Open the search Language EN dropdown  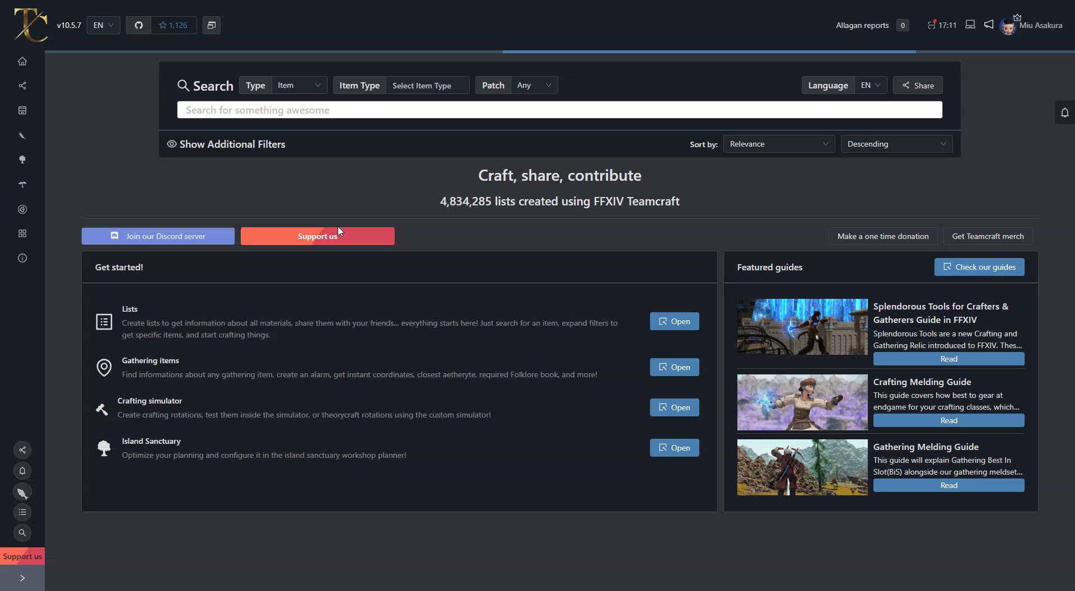(871, 85)
